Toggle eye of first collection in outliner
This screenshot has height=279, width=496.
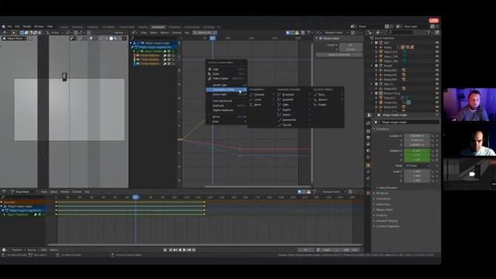pyautogui.click(x=437, y=43)
